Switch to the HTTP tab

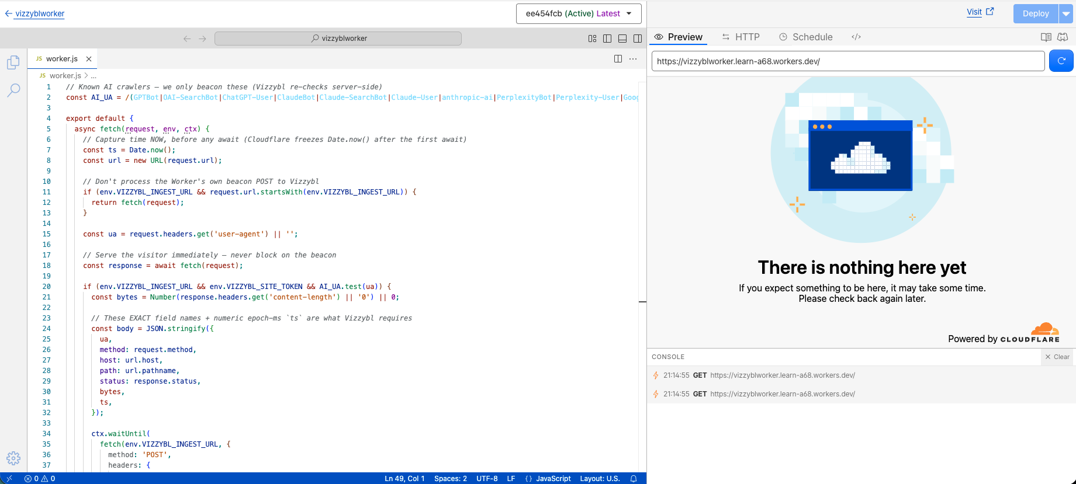pyautogui.click(x=741, y=37)
